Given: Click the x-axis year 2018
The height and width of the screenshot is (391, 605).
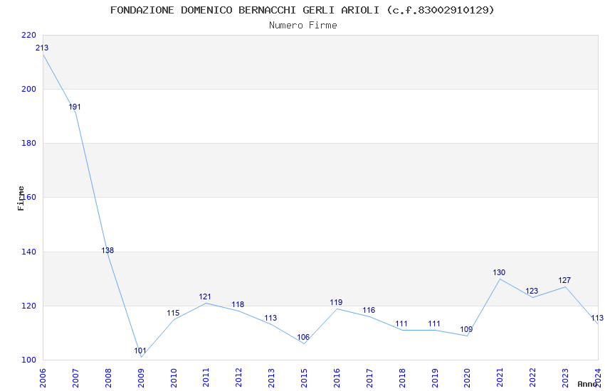Looking at the screenshot, I should point(402,378).
